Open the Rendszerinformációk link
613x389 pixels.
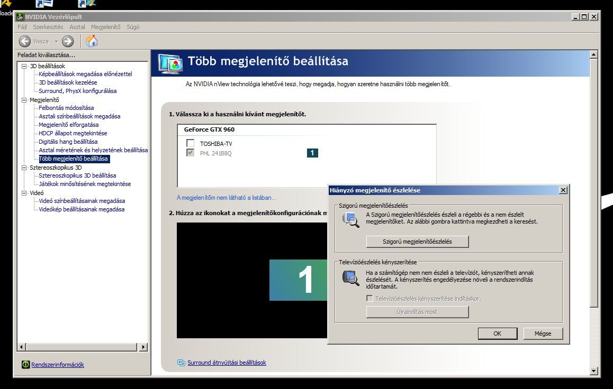click(x=58, y=364)
